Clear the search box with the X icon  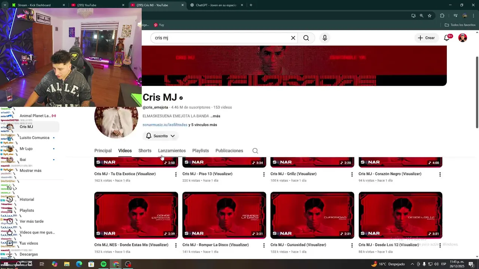coord(293,38)
